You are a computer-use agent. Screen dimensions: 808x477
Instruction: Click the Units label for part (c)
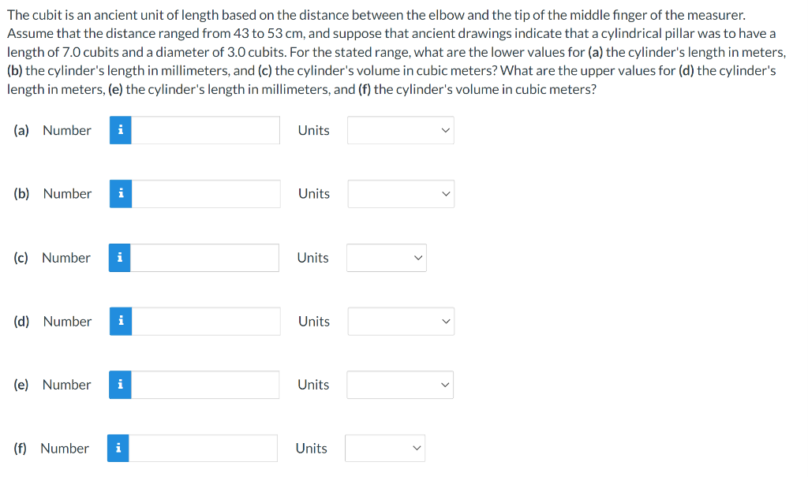click(x=312, y=258)
